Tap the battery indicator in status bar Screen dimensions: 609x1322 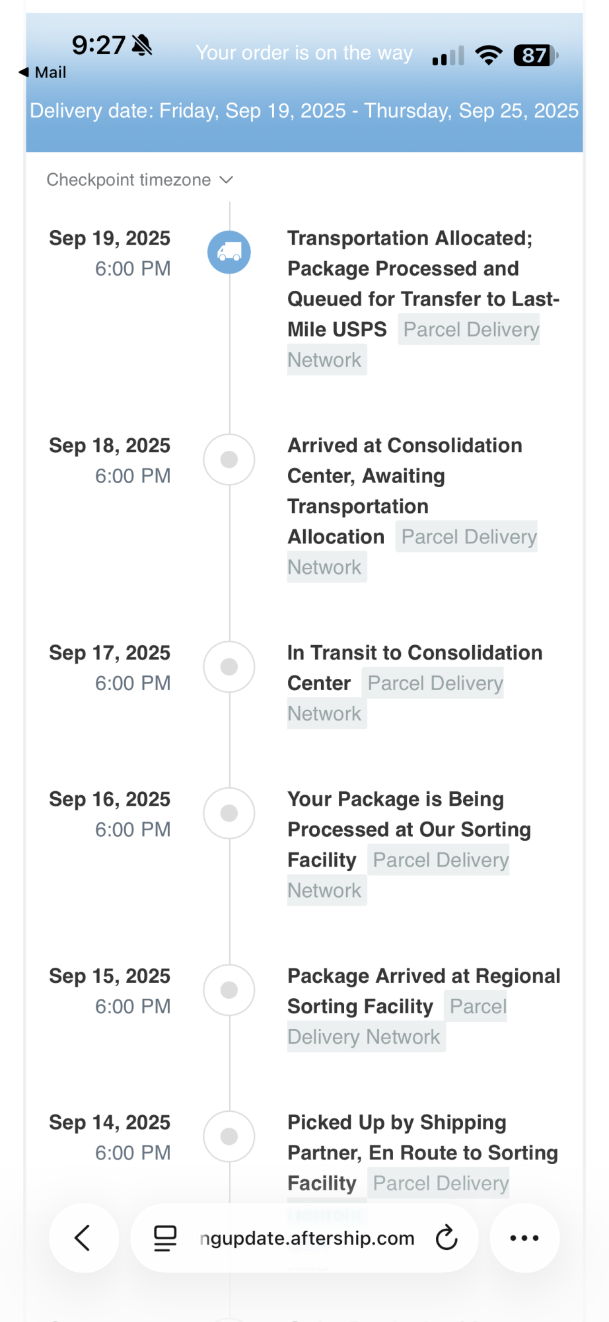[x=536, y=56]
